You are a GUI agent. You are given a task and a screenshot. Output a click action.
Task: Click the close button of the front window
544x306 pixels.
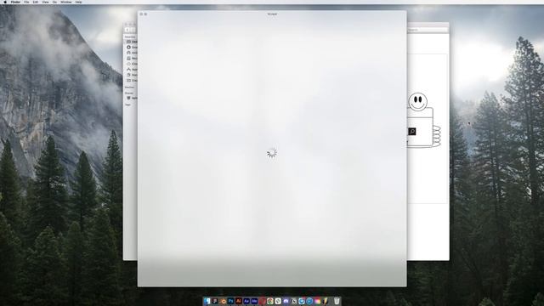[141, 14]
